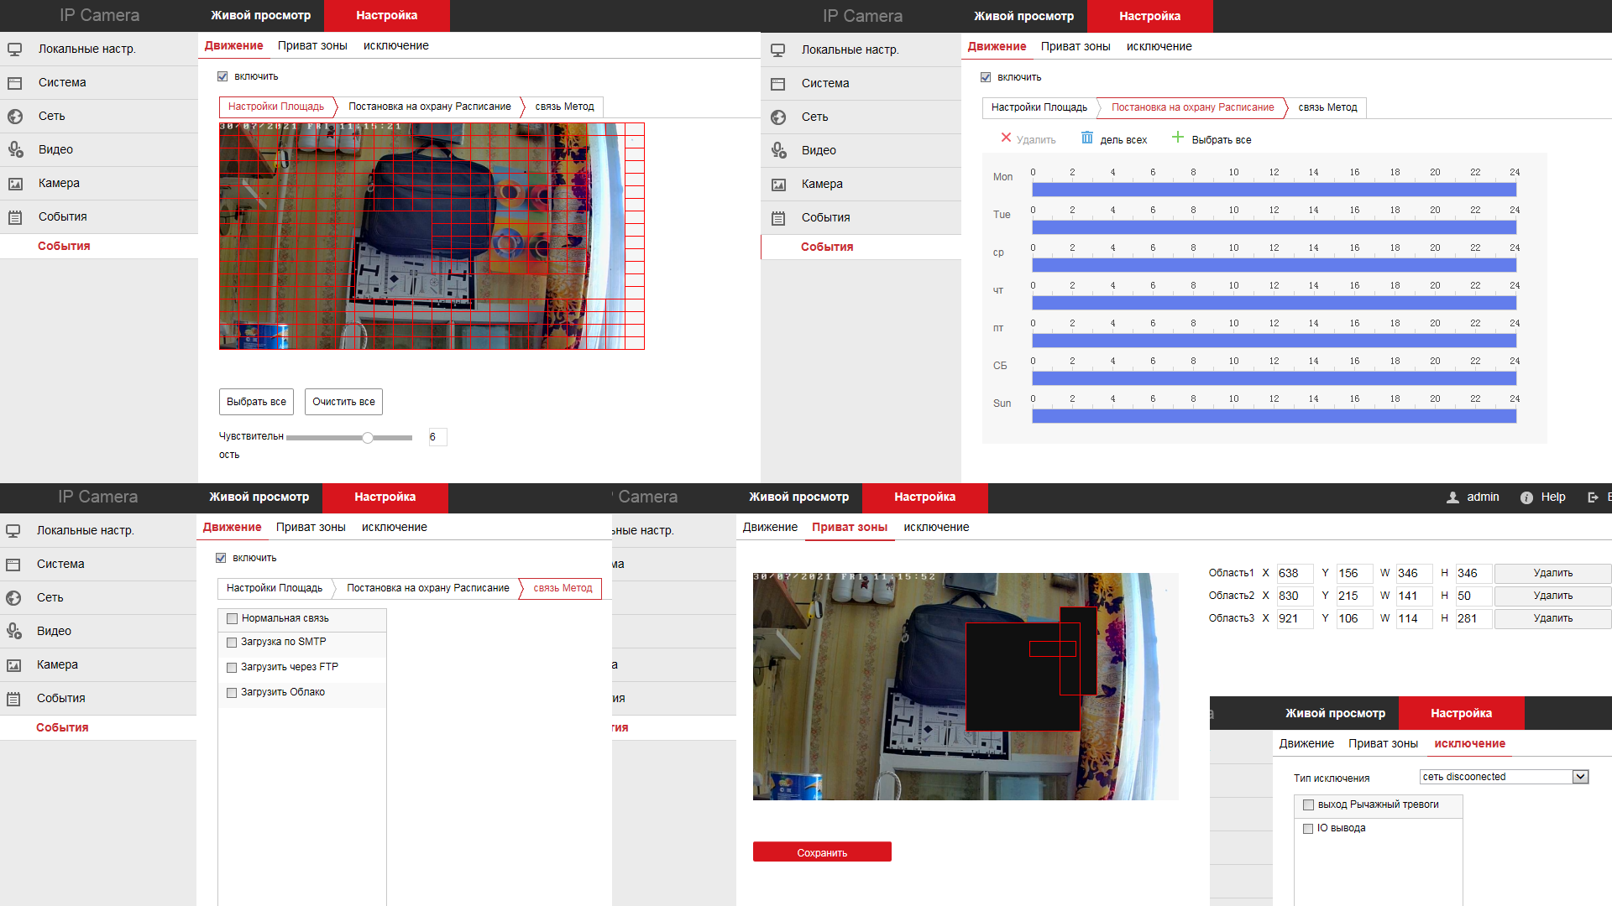
Task: Click the admin user icon
Action: [1452, 497]
